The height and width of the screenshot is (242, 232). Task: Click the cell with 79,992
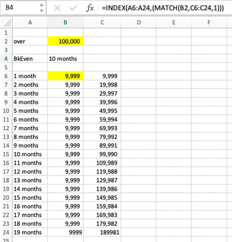pyautogui.click(x=102, y=137)
